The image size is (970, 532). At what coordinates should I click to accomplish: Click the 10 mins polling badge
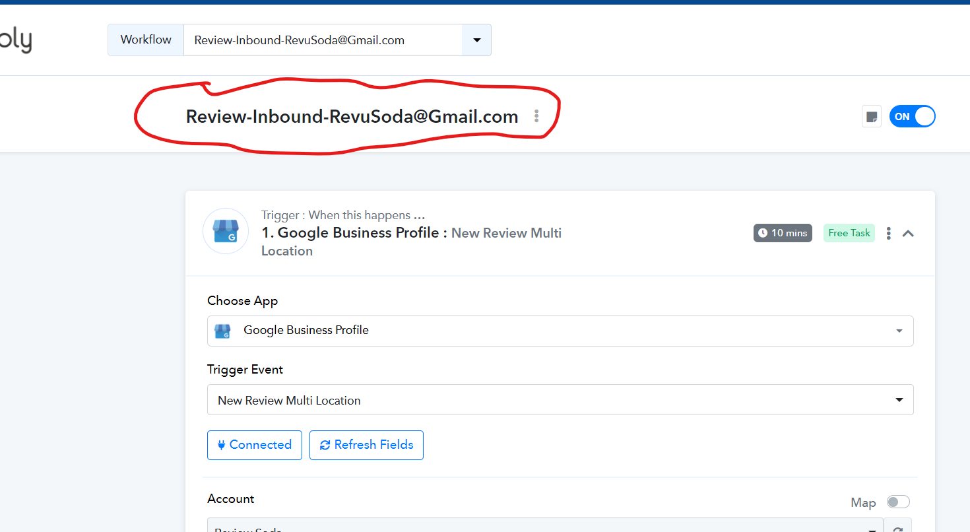[x=783, y=233]
